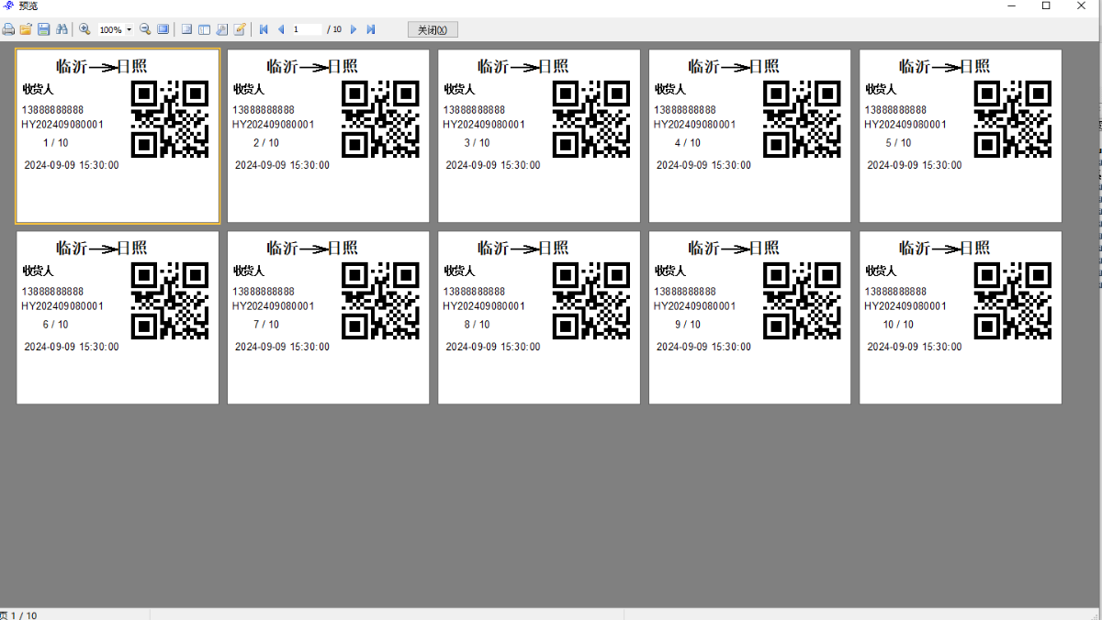Select label page numbered 1 / 10
Viewport: 1102px width, 620px height.
[x=118, y=136]
